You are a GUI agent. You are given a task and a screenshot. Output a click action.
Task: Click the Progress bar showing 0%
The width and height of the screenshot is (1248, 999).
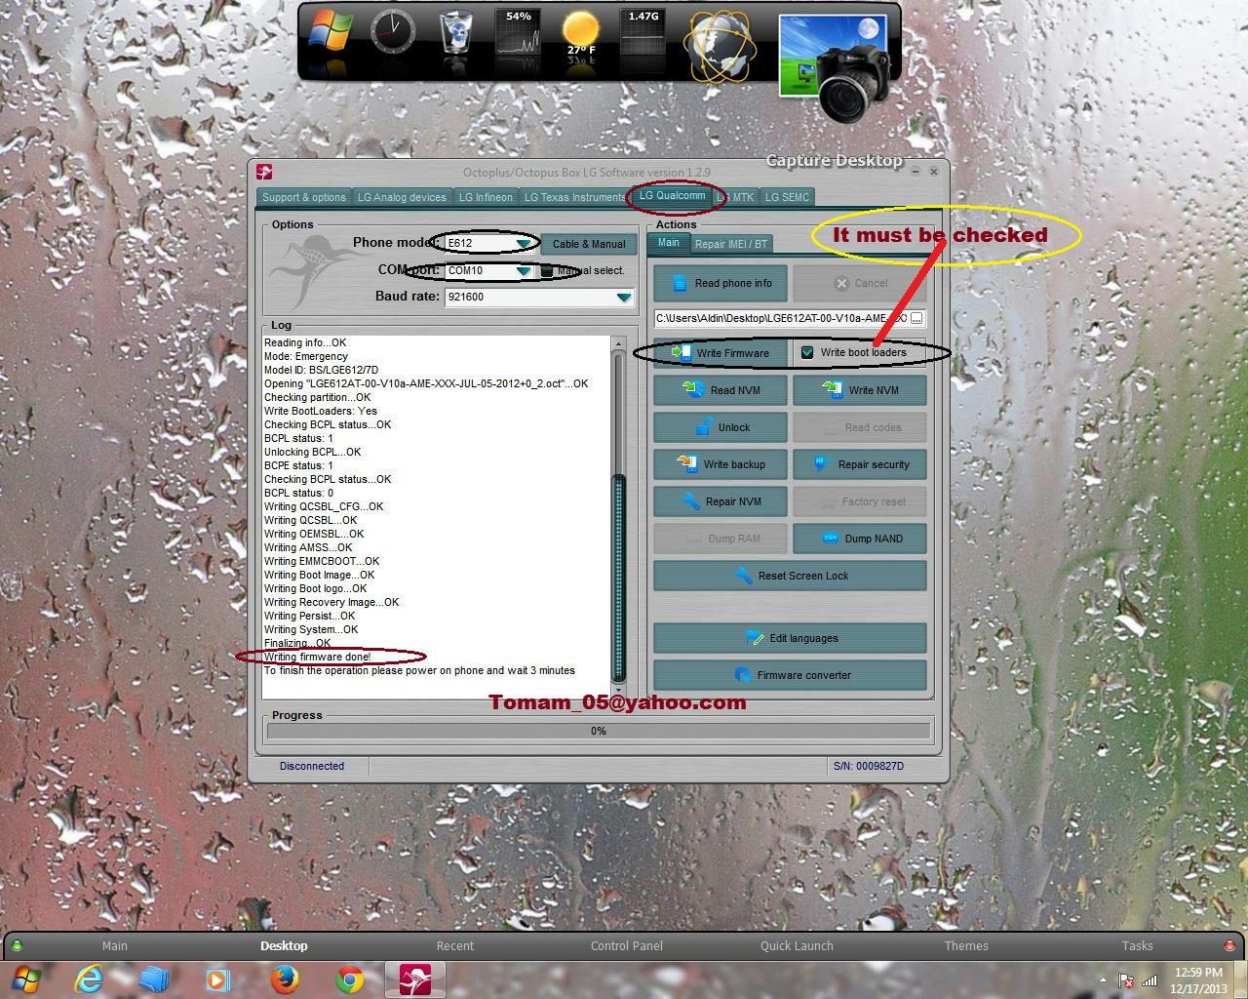pyautogui.click(x=599, y=731)
